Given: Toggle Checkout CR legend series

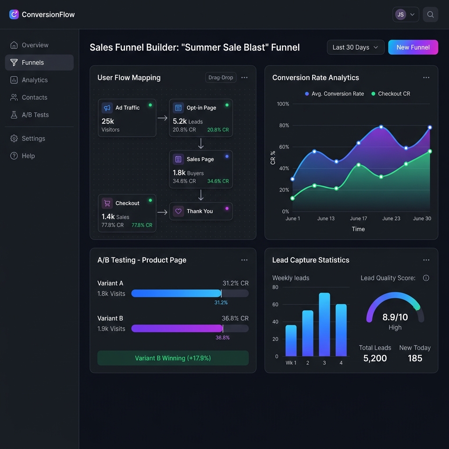Looking at the screenshot, I should tap(391, 94).
